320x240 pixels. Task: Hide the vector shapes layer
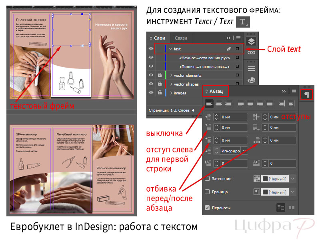pyautogui.click(x=151, y=84)
